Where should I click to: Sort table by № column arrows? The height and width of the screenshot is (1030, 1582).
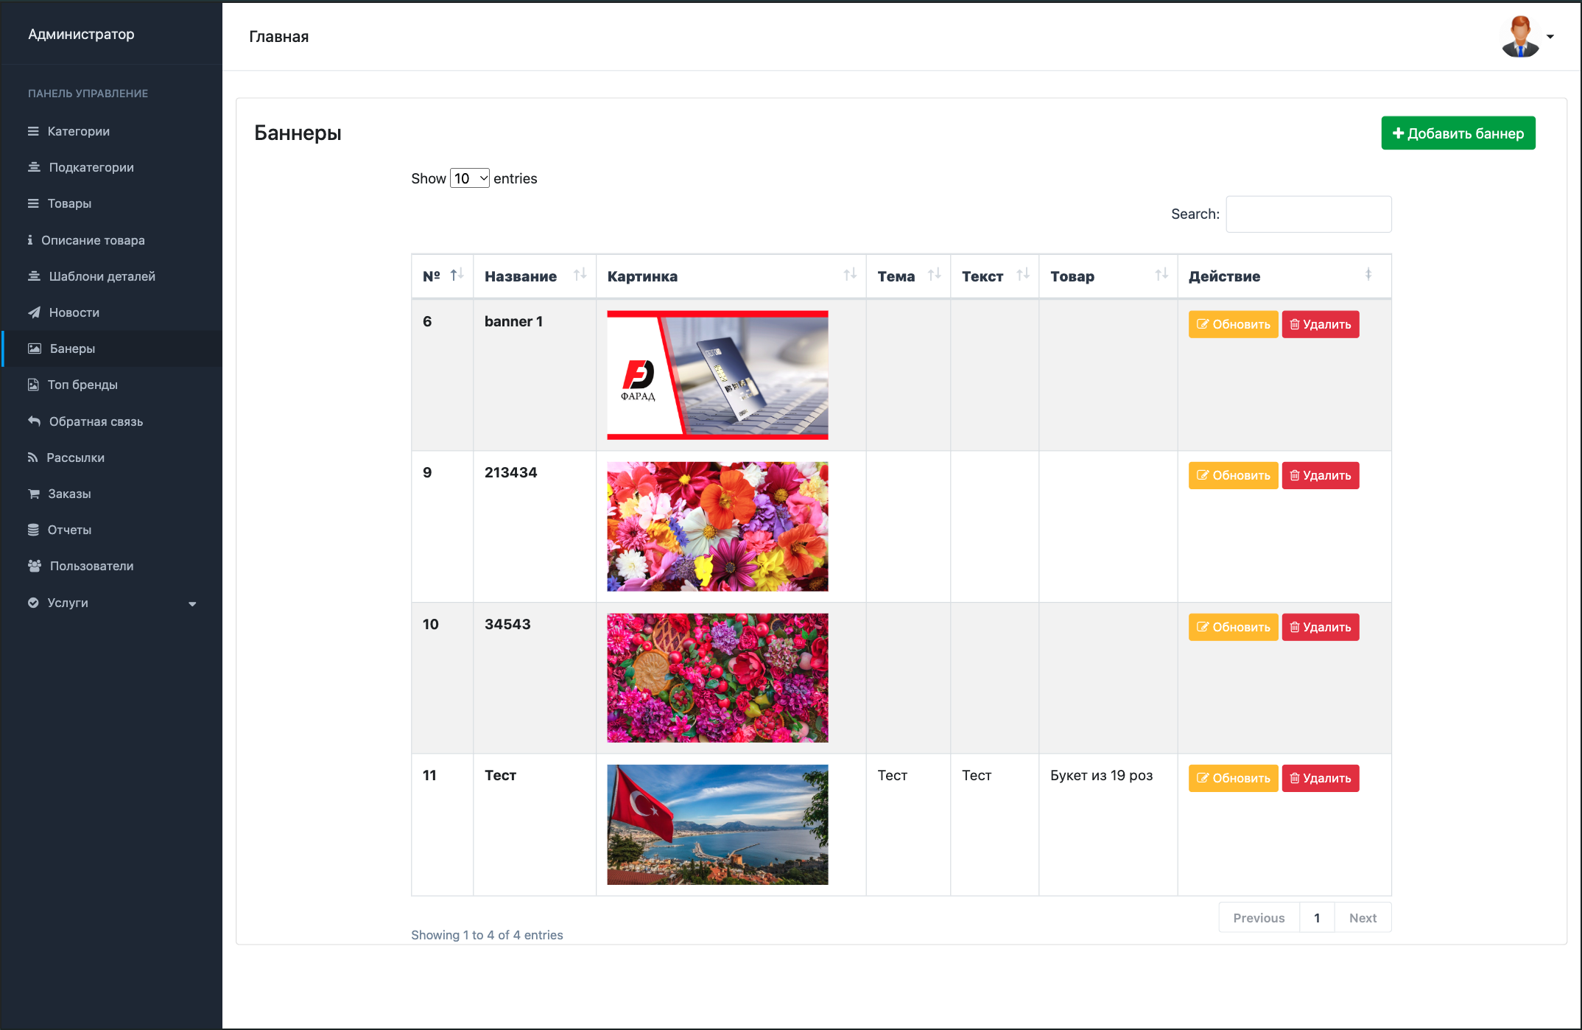(x=457, y=275)
